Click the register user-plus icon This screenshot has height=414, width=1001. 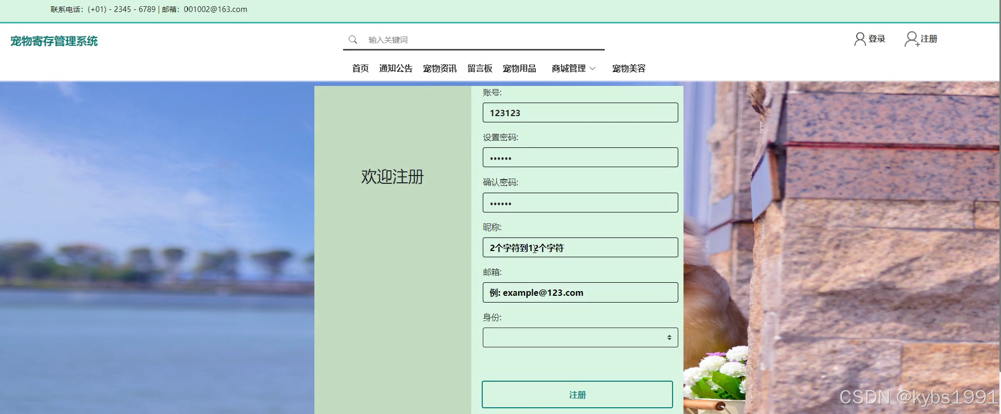click(911, 39)
